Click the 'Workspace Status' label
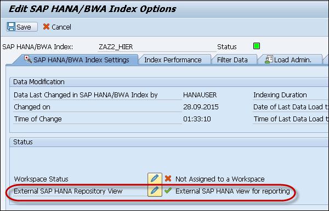 pos(41,179)
